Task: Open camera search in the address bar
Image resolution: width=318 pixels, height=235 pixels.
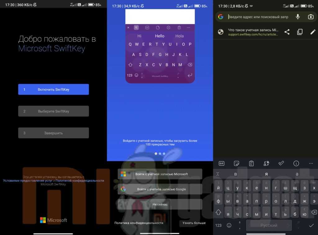Action: (311, 17)
